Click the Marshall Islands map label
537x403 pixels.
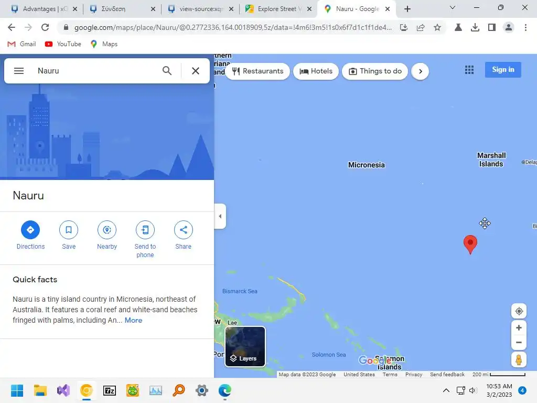[491, 160]
